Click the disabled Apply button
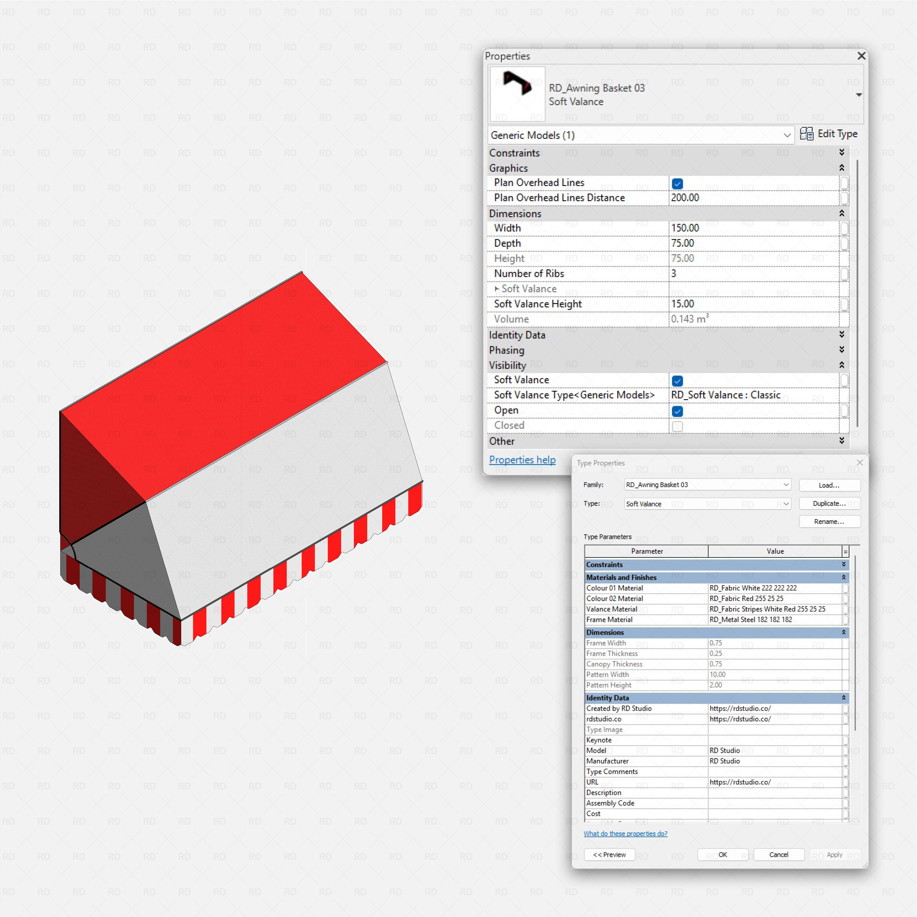This screenshot has height=917, width=917. tap(834, 854)
